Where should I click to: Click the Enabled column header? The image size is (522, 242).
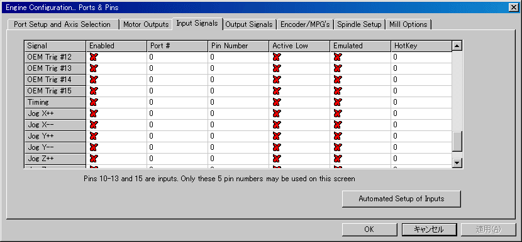[116, 46]
